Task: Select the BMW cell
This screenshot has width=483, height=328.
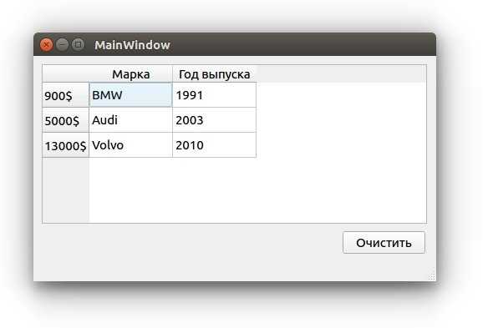Action: click(x=130, y=95)
